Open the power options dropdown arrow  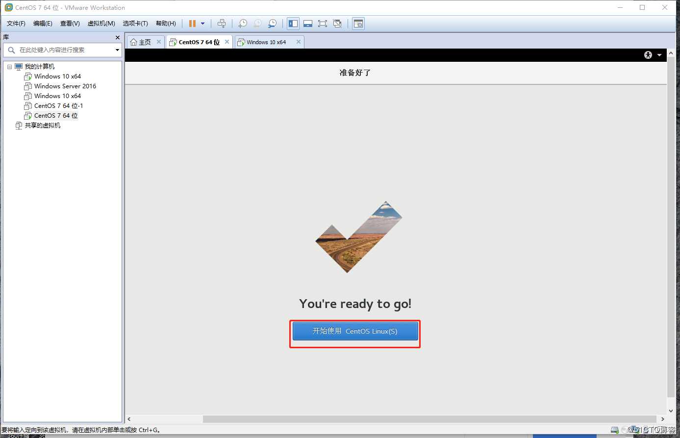pyautogui.click(x=202, y=24)
